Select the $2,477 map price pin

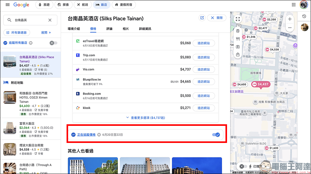coord(261,28)
